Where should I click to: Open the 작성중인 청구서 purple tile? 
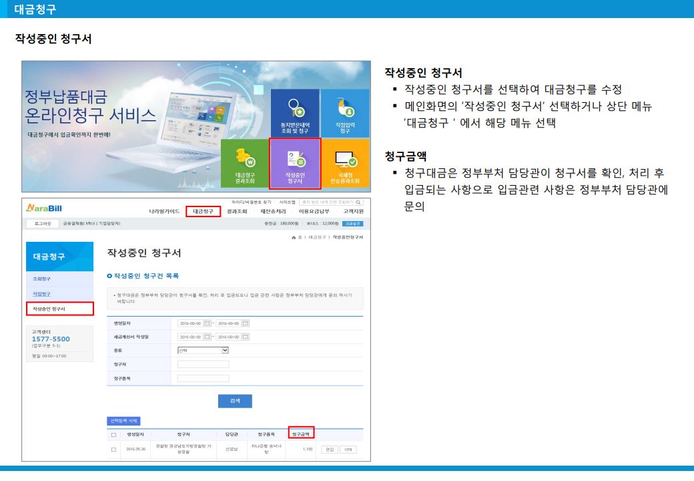click(295, 164)
